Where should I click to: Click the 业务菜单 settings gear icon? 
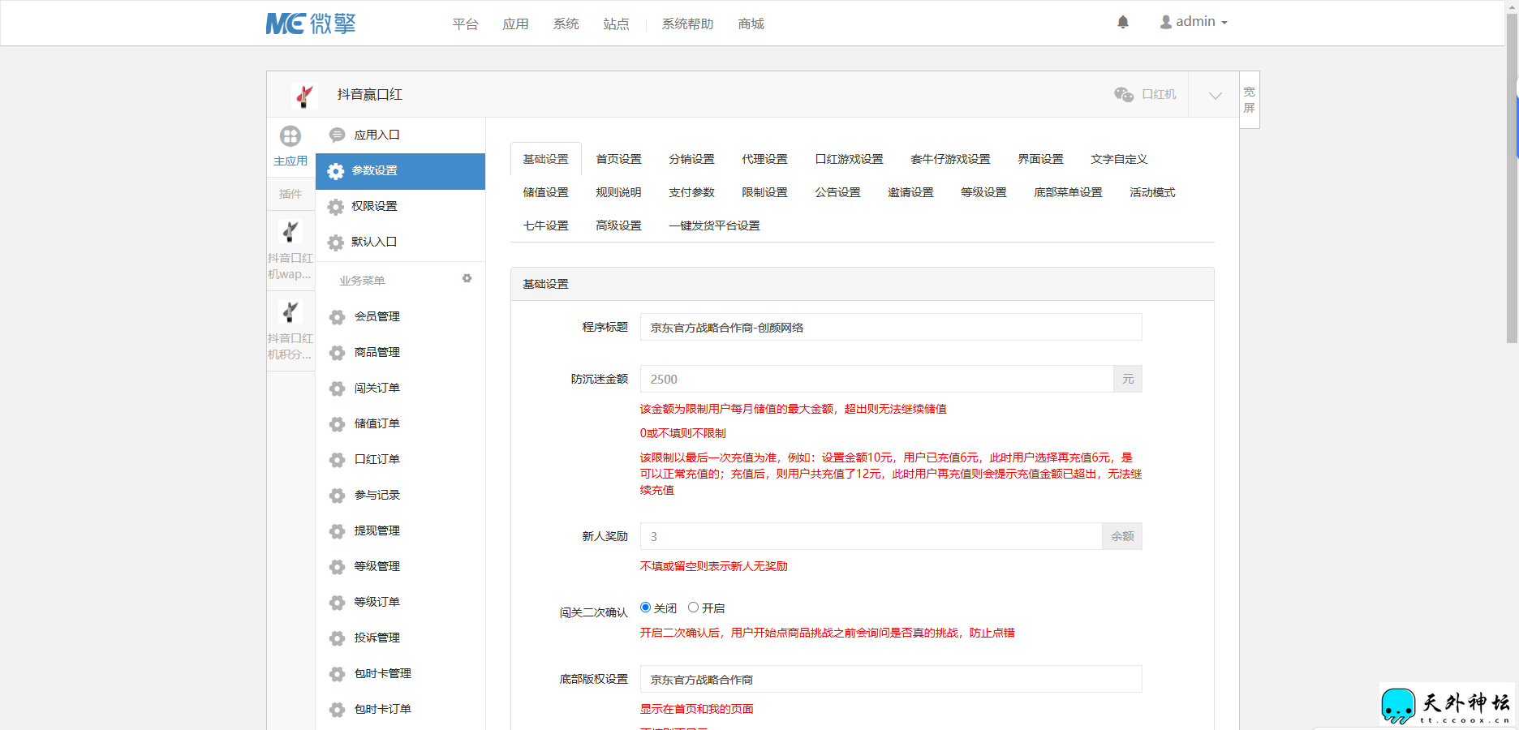tap(467, 278)
